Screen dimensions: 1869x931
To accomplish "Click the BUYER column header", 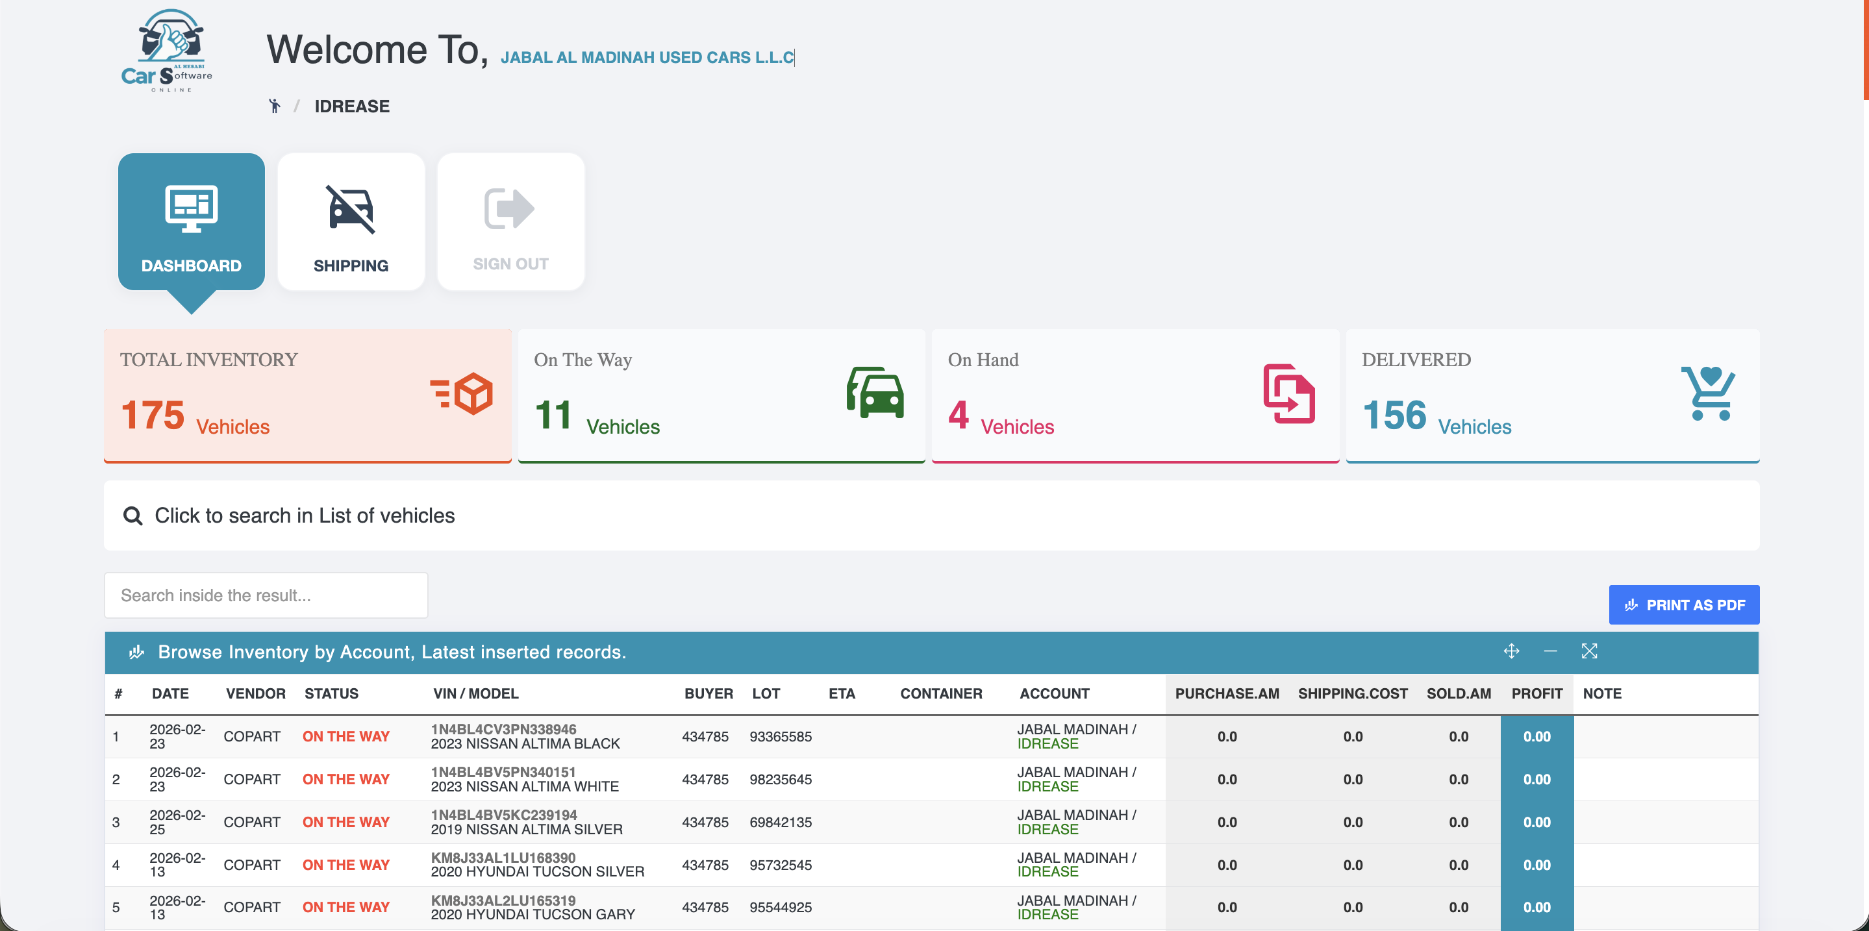I will tap(709, 694).
